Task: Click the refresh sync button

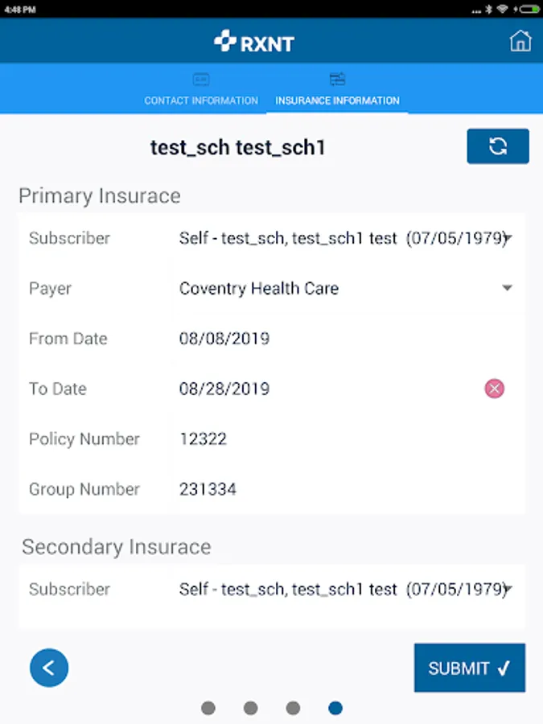Action: (x=498, y=146)
